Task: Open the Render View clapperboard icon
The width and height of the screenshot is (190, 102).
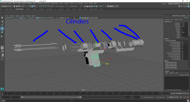Action: tap(85, 6)
